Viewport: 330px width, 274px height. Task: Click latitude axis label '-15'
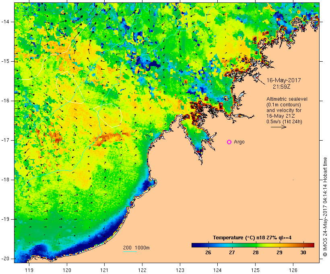[5, 61]
